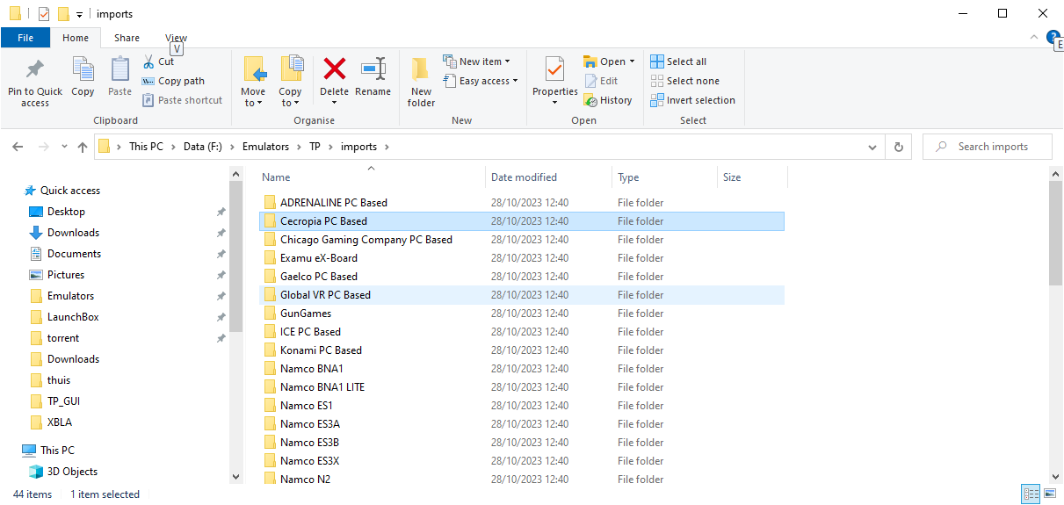The height and width of the screenshot is (505, 1064).
Task: Delete the selected item using red X
Action: [334, 69]
